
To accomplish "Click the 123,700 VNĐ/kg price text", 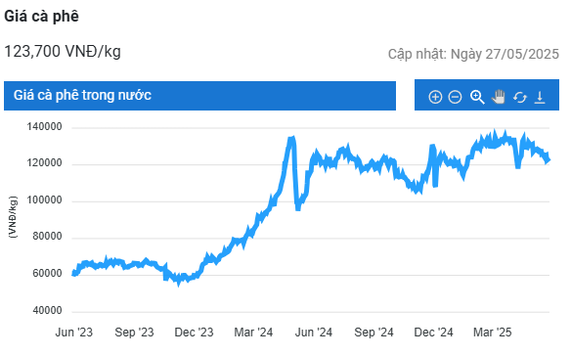I will coord(63,51).
